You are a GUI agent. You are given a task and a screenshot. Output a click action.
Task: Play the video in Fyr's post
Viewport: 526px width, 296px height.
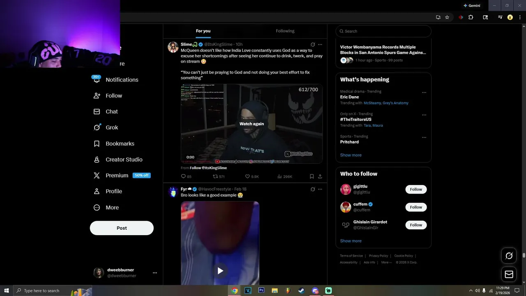pos(220,271)
